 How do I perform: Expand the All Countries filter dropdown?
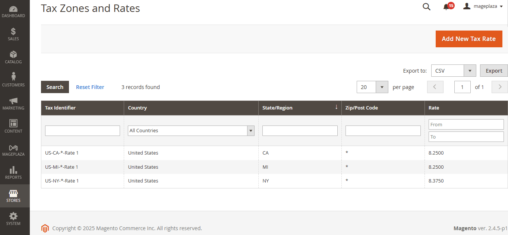point(251,131)
